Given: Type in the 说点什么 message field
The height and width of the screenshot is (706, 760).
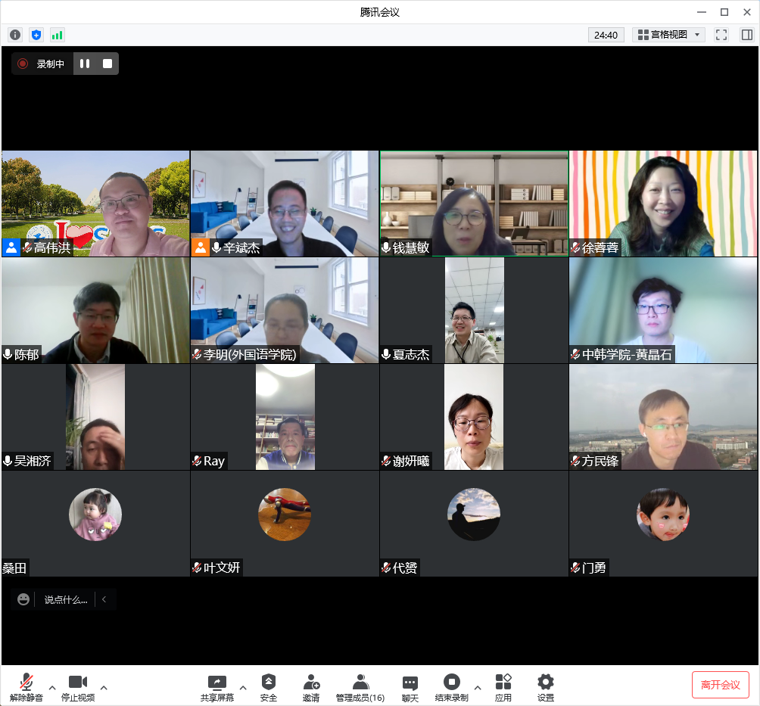Looking at the screenshot, I should pyautogui.click(x=66, y=599).
